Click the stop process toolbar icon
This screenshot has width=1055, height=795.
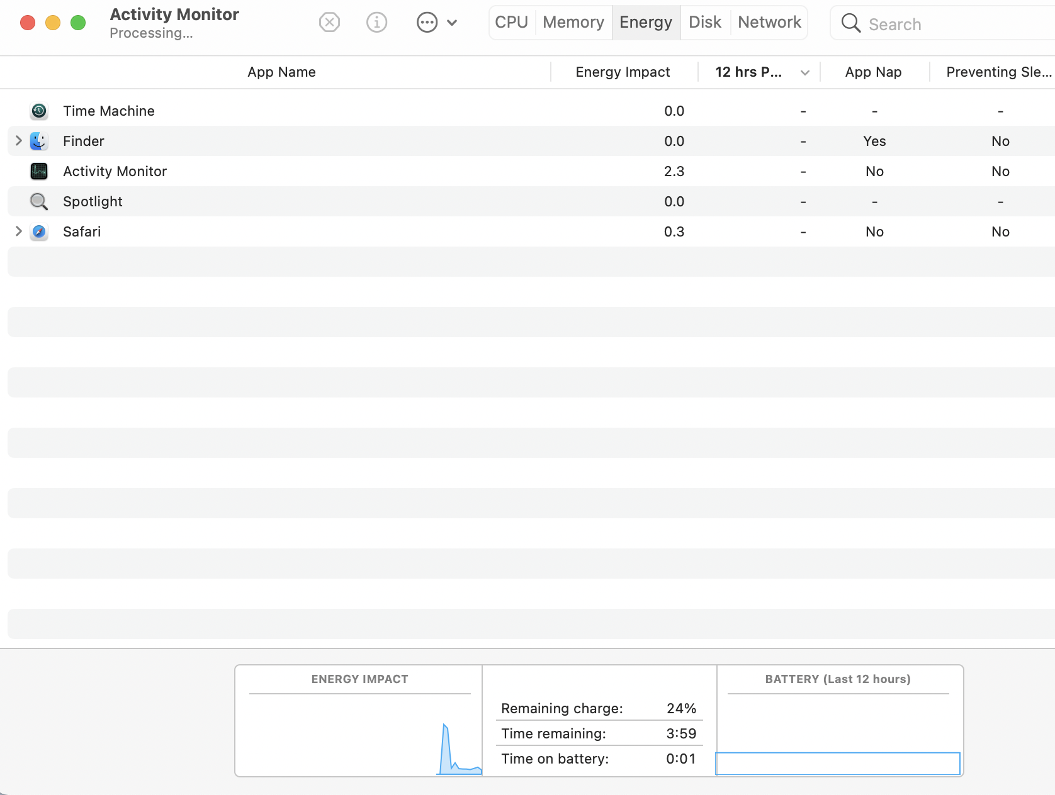click(x=329, y=23)
